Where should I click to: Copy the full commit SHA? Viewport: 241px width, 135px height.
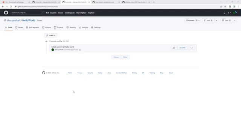click(174, 48)
